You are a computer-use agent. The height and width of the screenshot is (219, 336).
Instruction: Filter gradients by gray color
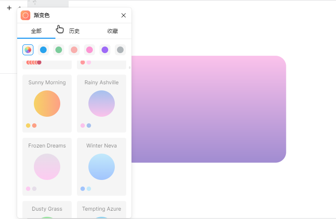click(x=120, y=50)
